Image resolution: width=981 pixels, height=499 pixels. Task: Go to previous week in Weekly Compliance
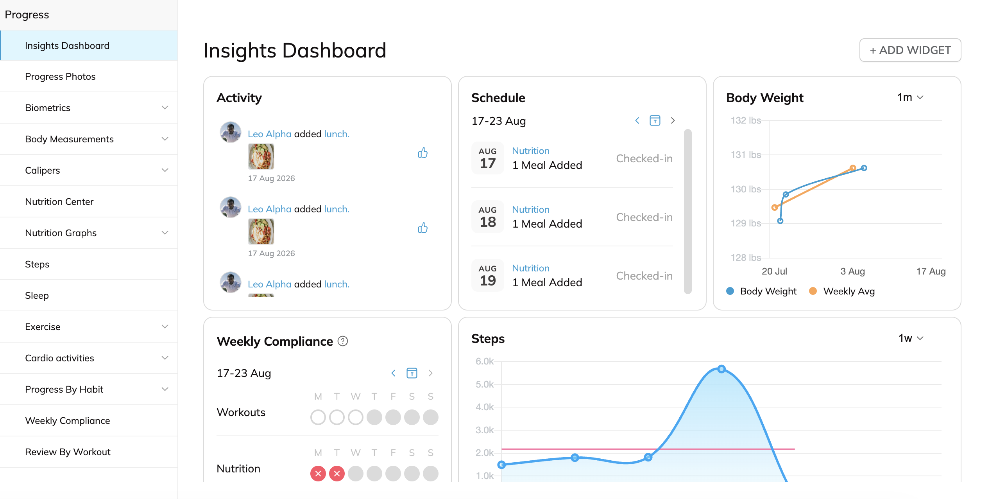393,373
